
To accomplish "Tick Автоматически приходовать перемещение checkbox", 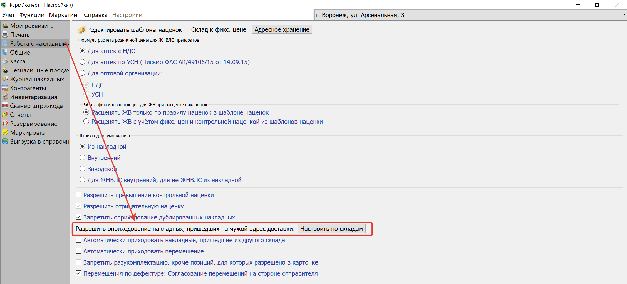I will pos(79,251).
